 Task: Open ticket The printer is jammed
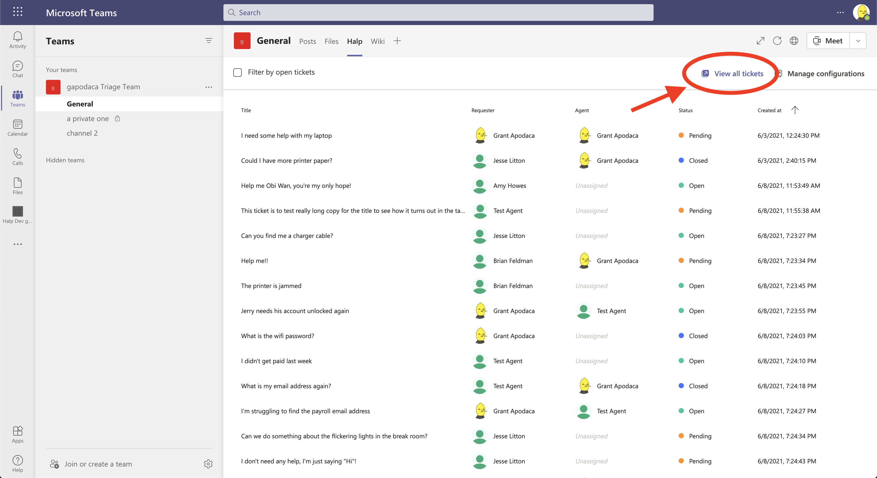271,286
